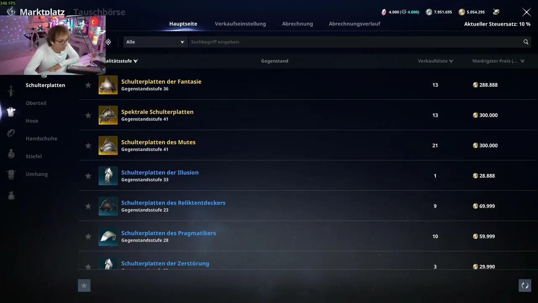Click the Suchbegriff eingeben search field
Viewport: 538px width, 303px height.
point(355,42)
